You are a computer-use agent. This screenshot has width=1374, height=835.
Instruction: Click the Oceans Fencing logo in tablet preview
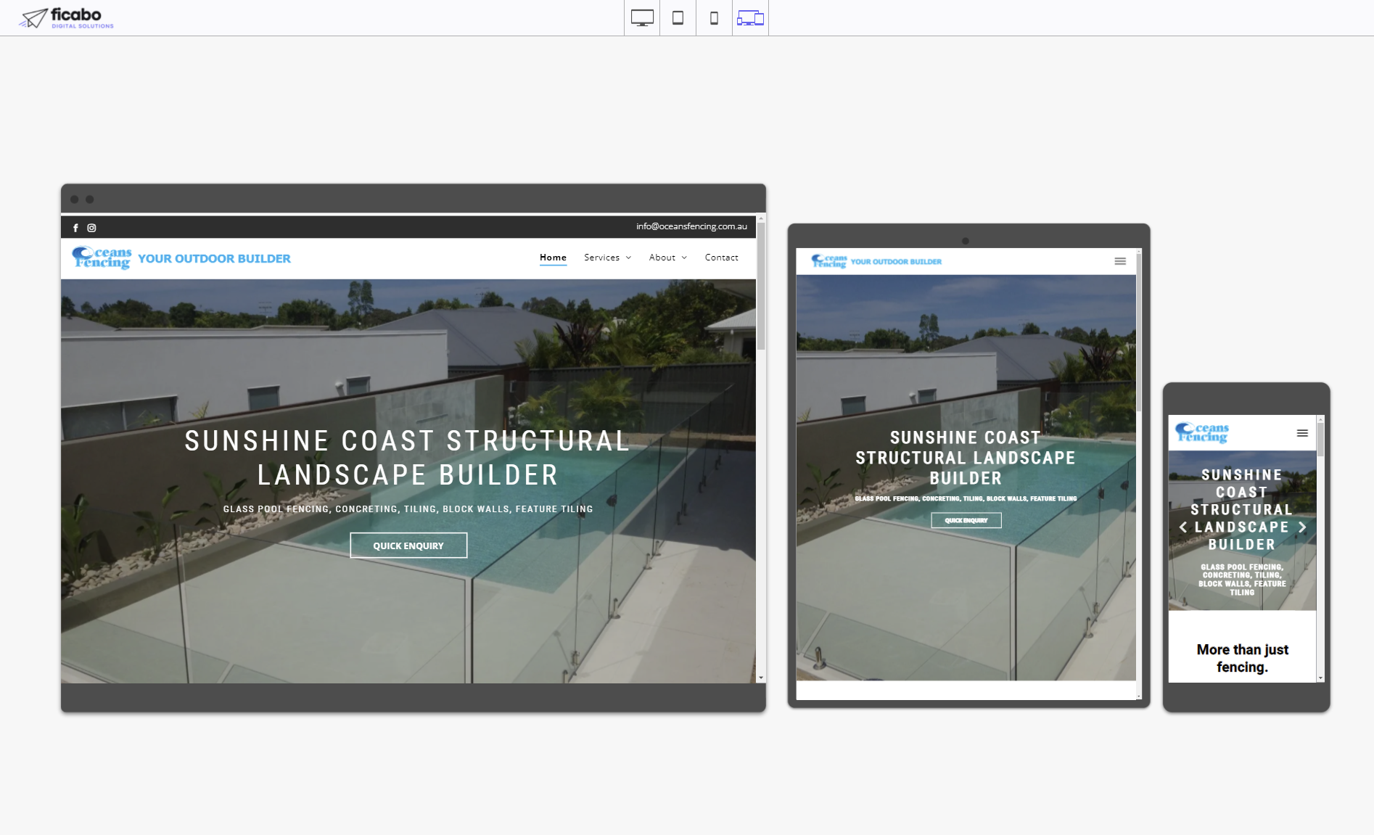(x=829, y=261)
